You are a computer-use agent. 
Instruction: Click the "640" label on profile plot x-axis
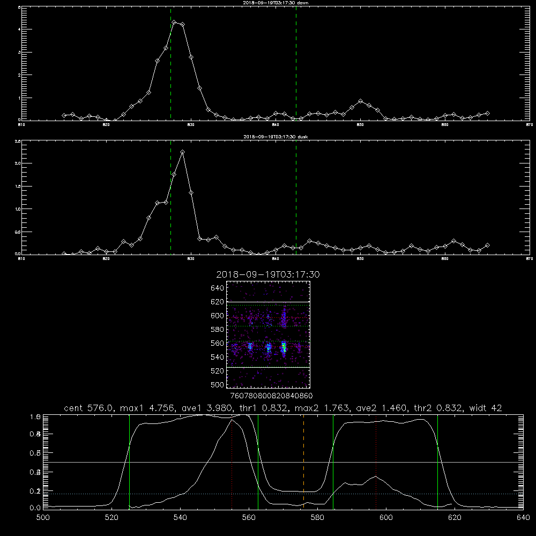523,518
